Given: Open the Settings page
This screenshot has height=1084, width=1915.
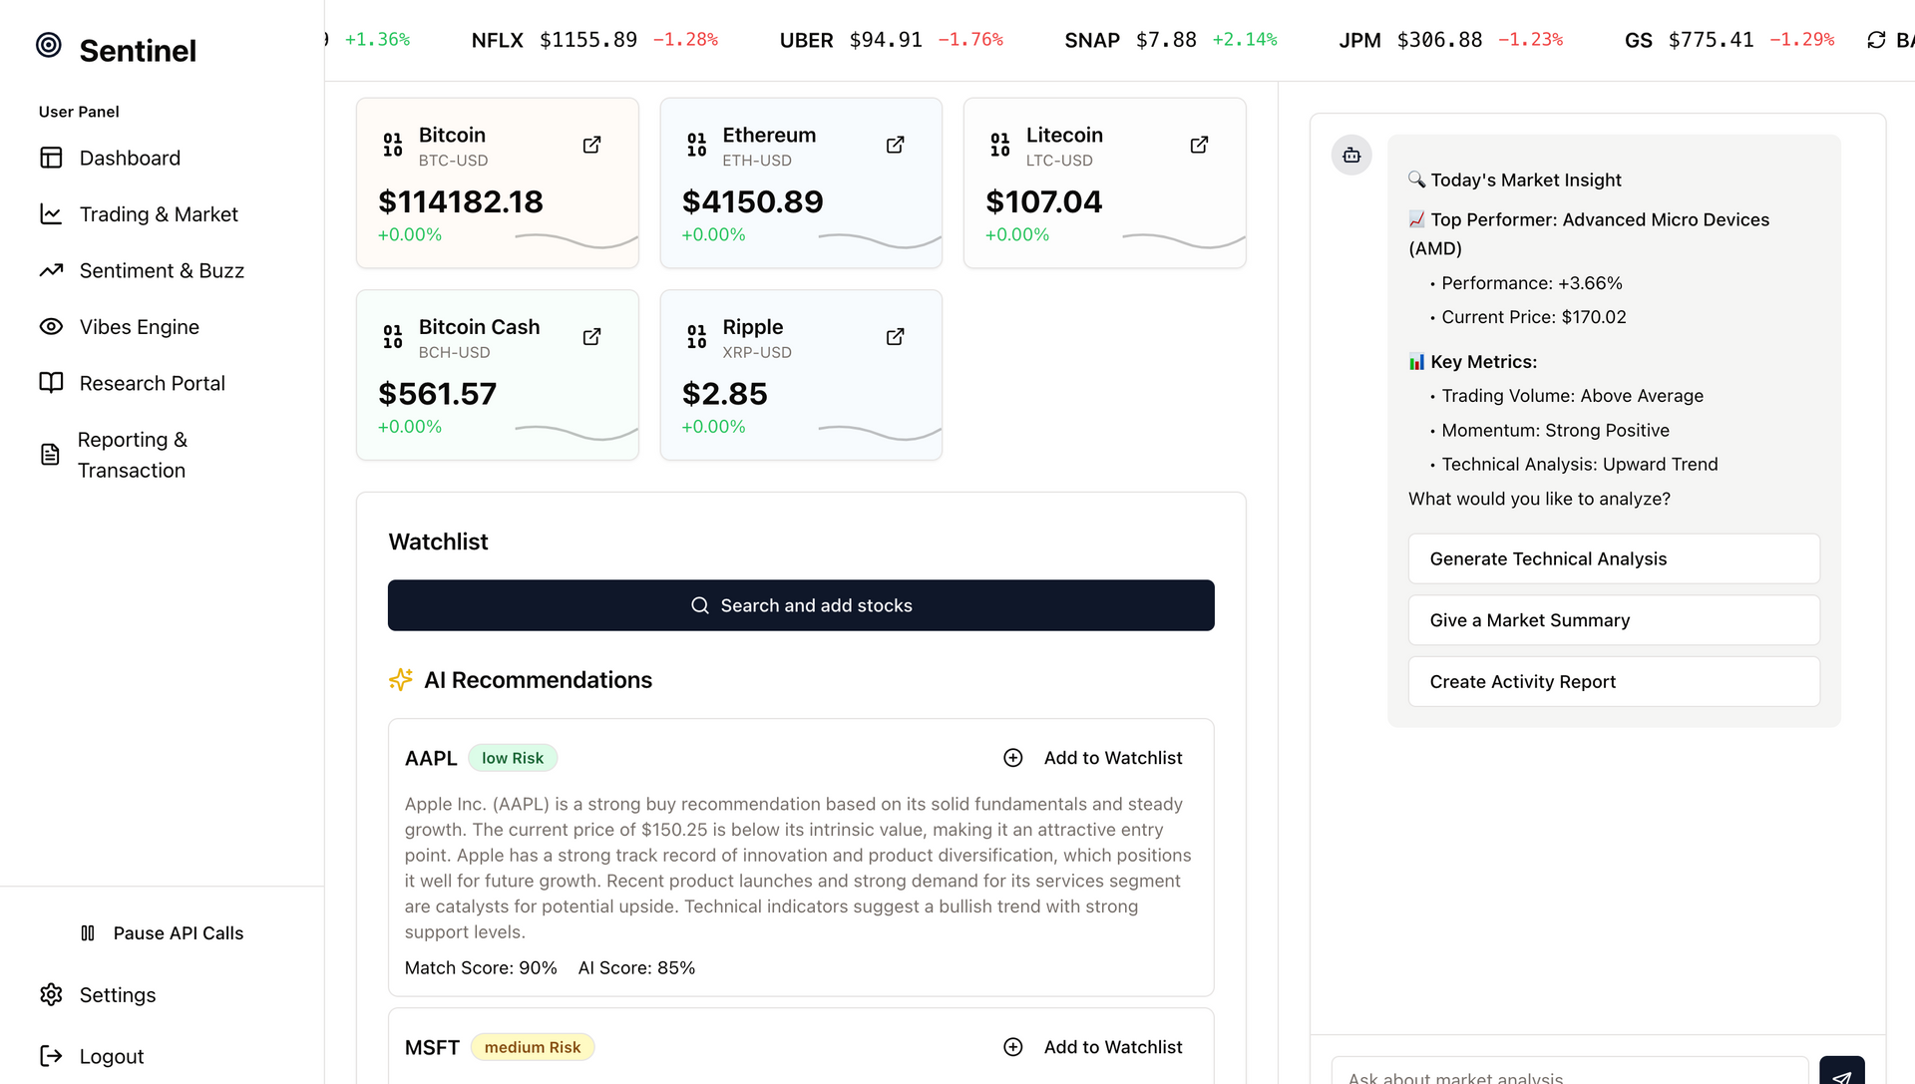Looking at the screenshot, I should coord(118,995).
